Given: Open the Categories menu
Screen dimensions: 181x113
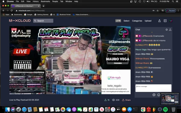Looking at the screenshot, I should click(x=137, y=21).
